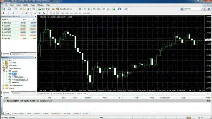Toggle the Data Window icon
Screen dimensions: 212x119
pos(21,9)
